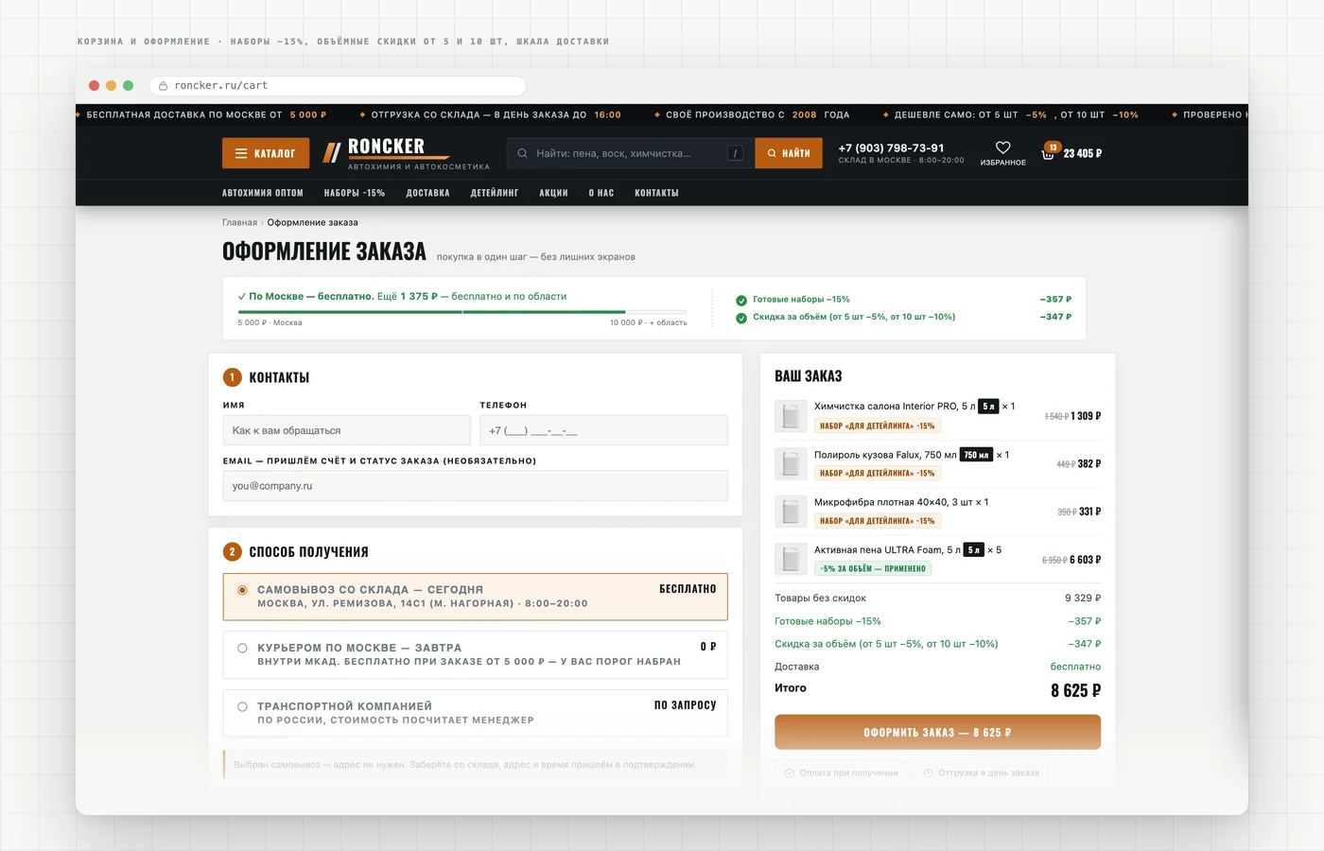This screenshot has width=1324, height=851.
Task: Open the О нас menu item
Action: tap(601, 193)
